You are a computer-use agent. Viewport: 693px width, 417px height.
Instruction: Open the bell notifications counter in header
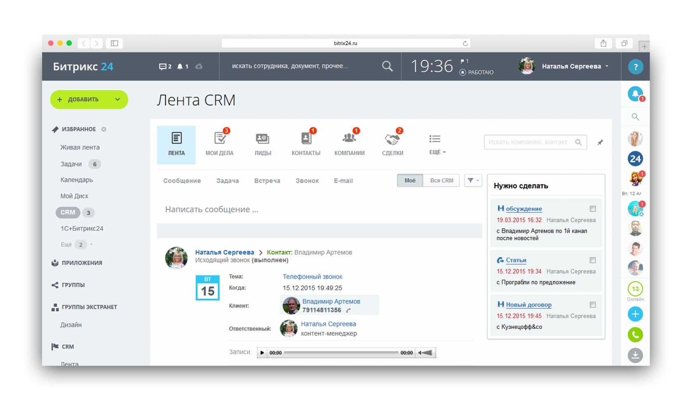pos(183,66)
